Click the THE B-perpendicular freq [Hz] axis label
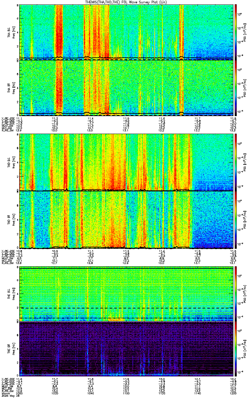 coord(13,294)
